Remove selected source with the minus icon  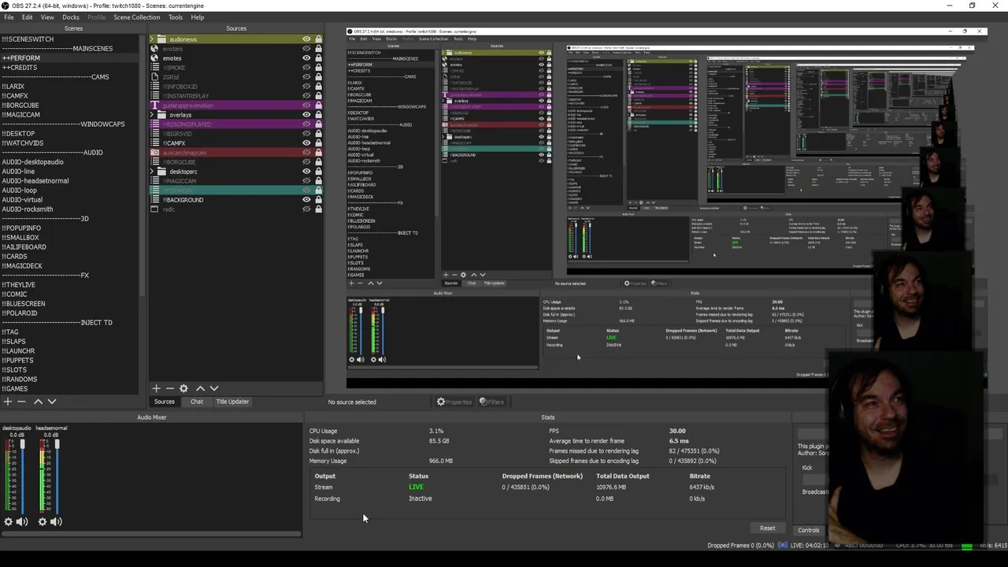click(169, 388)
